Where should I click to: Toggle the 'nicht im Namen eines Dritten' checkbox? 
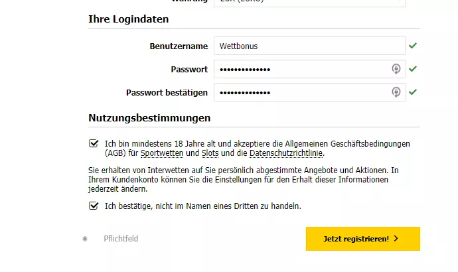pos(94,206)
